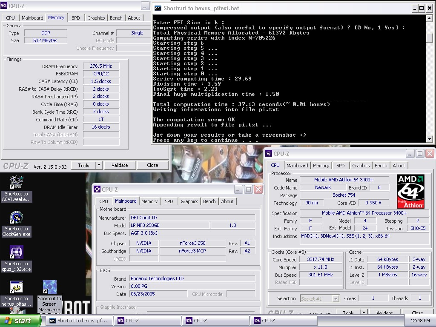Select the Multiplier x 11.0 value
This screenshot has width=436, height=327.
pos(321,267)
